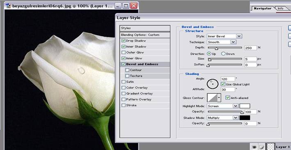Click the Highlight Opacity slider handle
Screen dimensions: 291x150
coord(242,113)
